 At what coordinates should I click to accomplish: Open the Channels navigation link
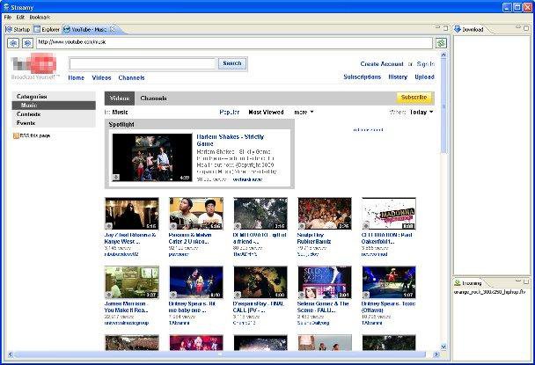pos(131,77)
